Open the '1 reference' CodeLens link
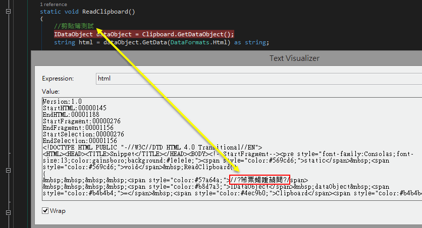The height and width of the screenshot is (228, 422). point(53,4)
